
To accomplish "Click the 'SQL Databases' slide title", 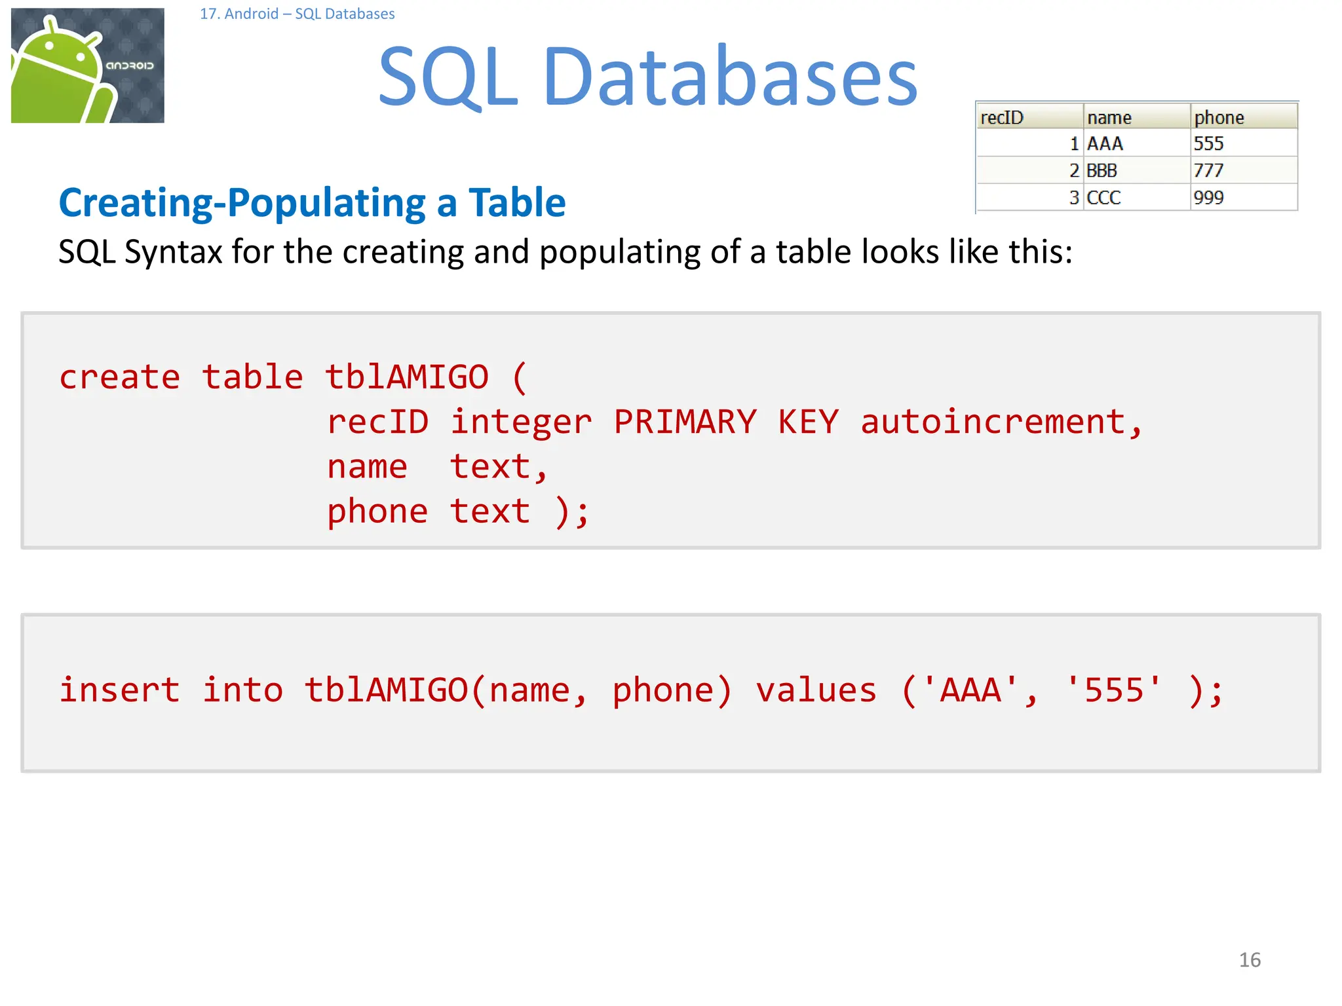I will point(647,77).
